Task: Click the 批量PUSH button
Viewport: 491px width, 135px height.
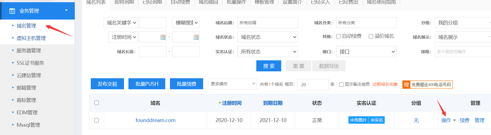Action: click(x=147, y=84)
